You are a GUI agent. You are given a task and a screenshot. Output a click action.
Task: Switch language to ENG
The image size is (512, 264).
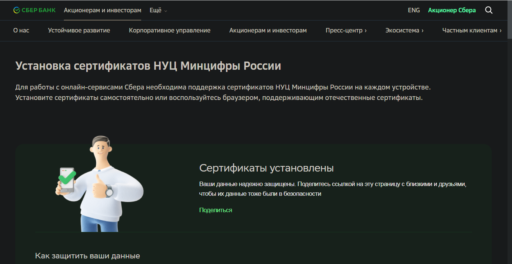[x=414, y=10]
